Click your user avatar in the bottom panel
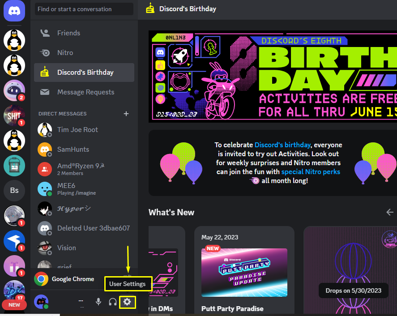 pos(41,302)
